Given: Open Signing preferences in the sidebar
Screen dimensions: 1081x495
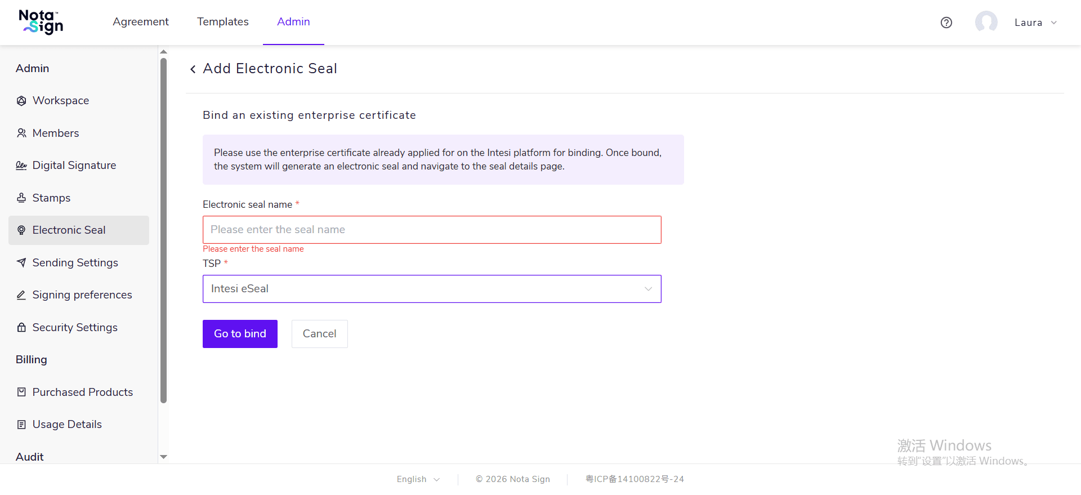Looking at the screenshot, I should [79, 295].
